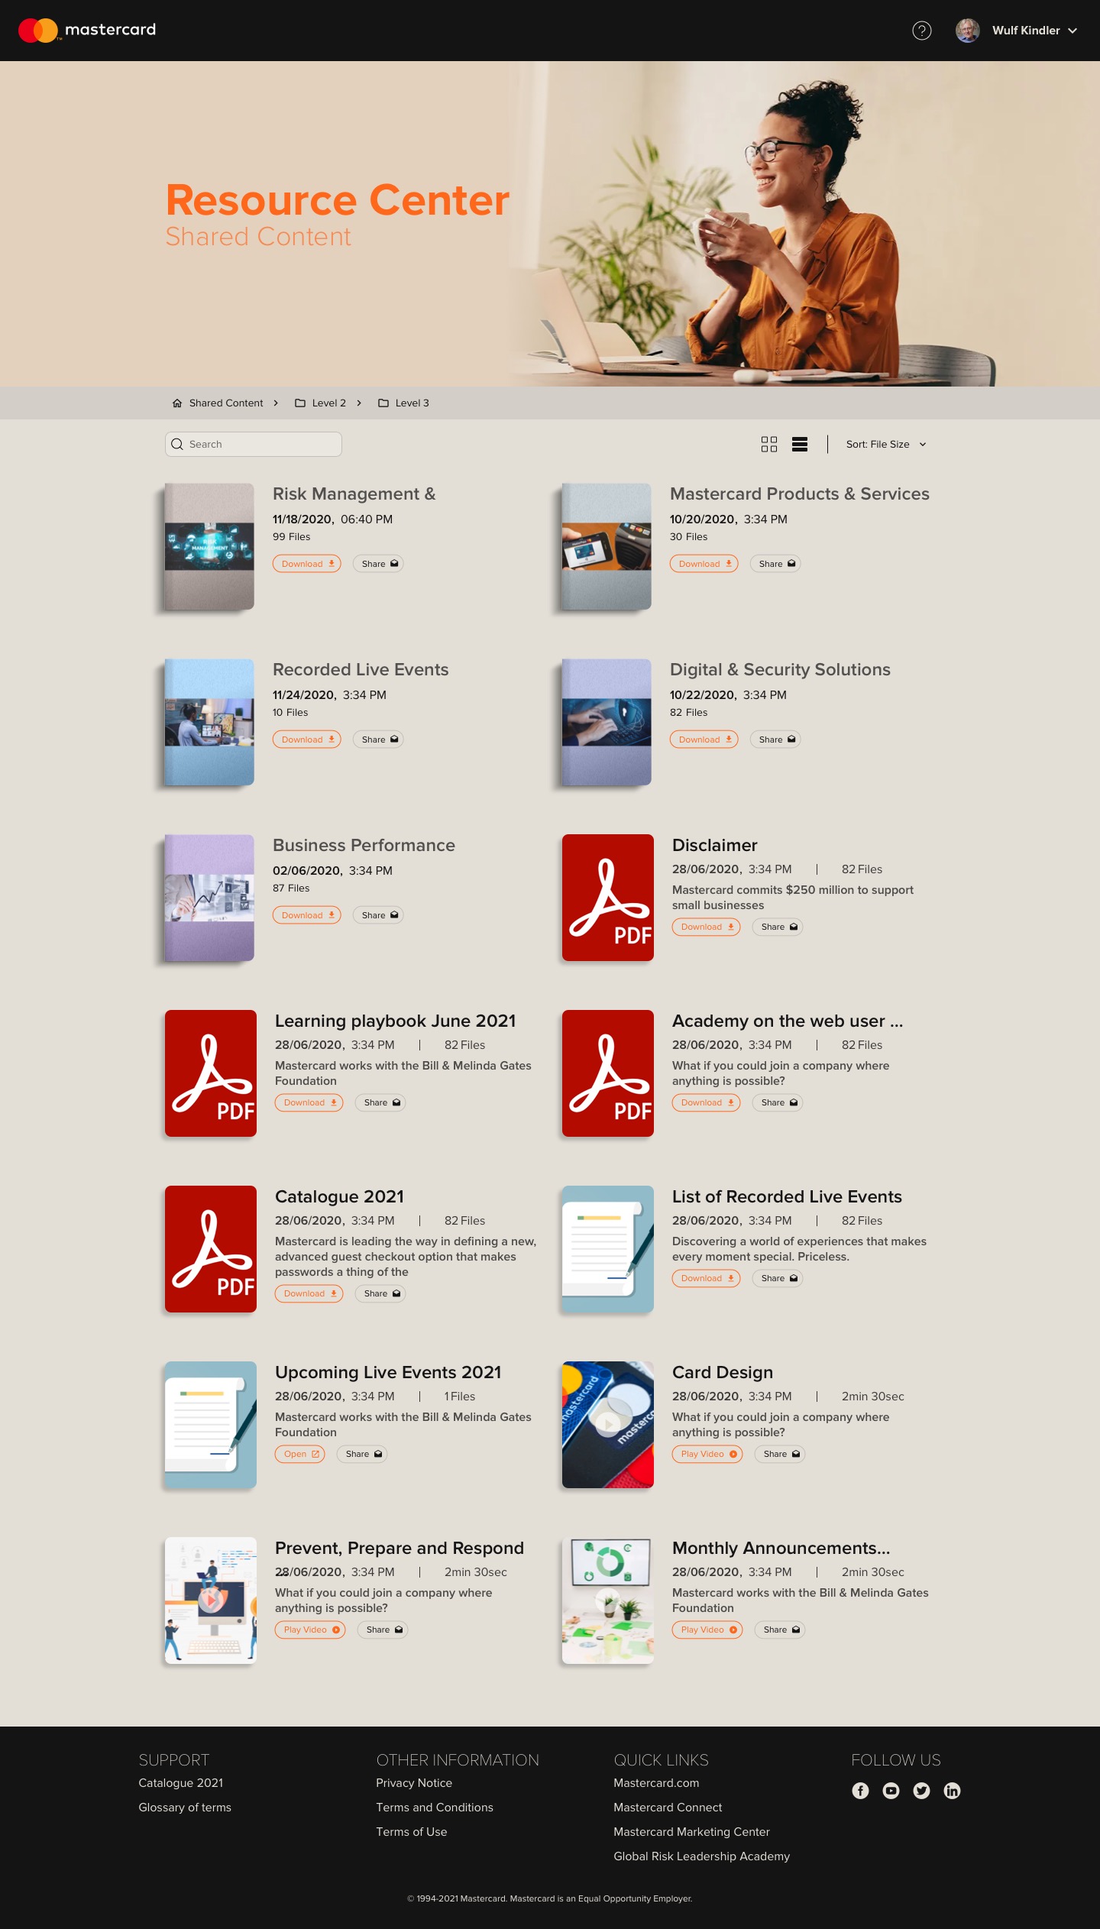Click the Catalogue 2021 PDF icon

(211, 1249)
